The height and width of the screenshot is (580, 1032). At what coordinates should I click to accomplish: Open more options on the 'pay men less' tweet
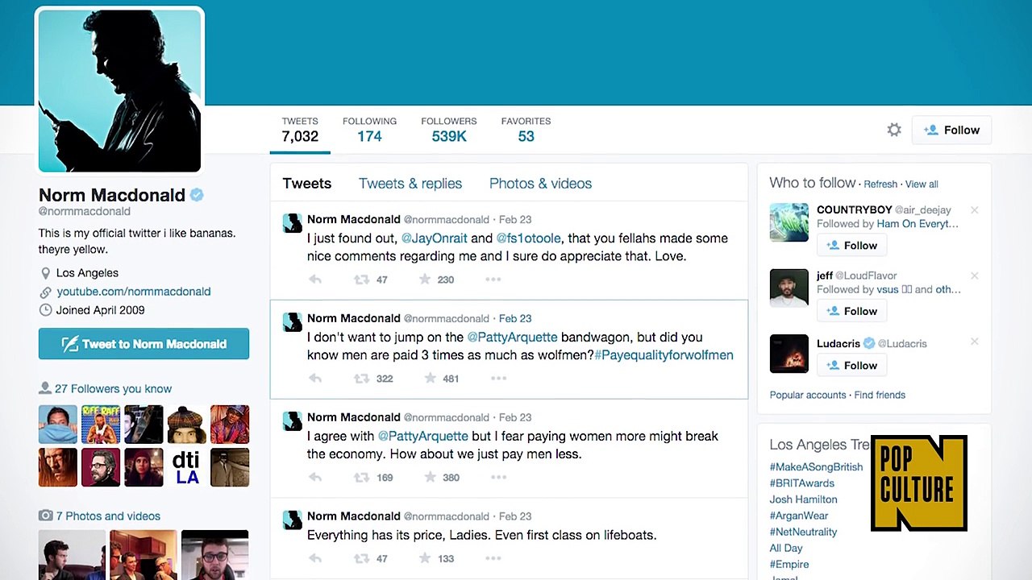[x=498, y=477]
